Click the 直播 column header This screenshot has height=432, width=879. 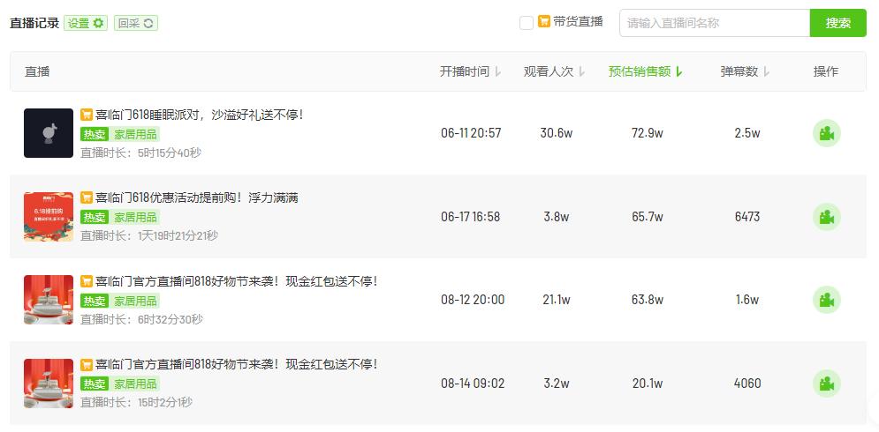[37, 71]
